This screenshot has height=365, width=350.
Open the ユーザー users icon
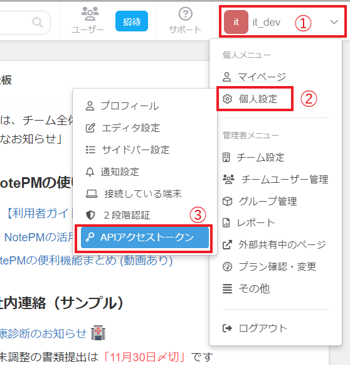pos(90,14)
